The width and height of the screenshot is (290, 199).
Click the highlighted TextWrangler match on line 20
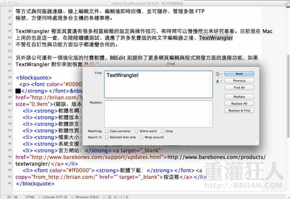click(216, 38)
